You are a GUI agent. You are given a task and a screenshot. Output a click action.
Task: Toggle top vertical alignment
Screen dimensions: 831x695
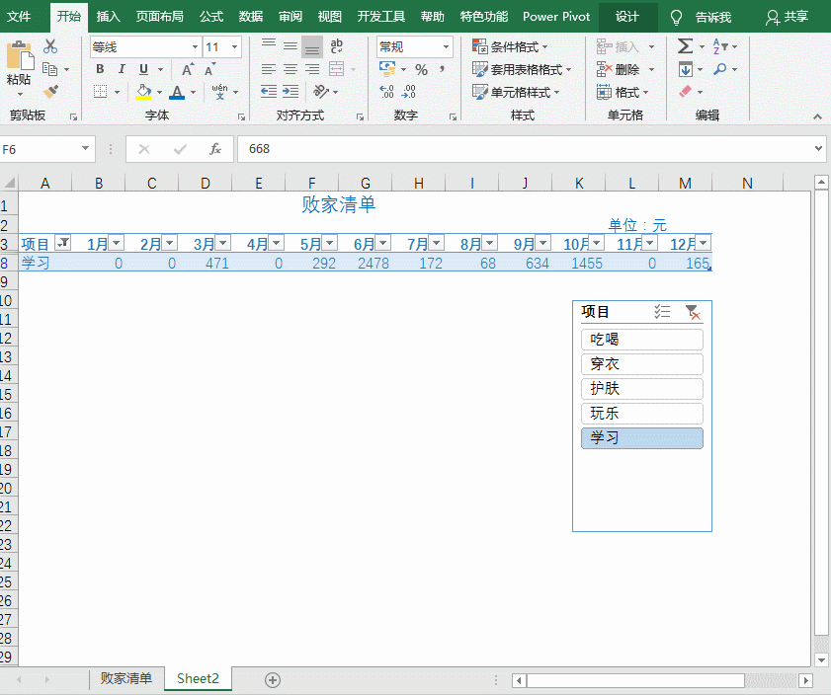[x=269, y=46]
